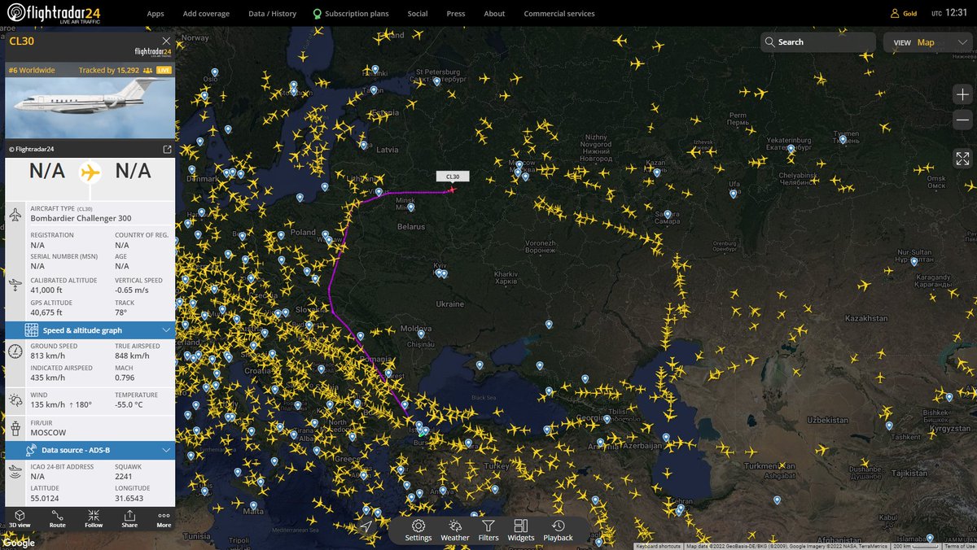
Task: Open the Press menu
Action: point(456,14)
